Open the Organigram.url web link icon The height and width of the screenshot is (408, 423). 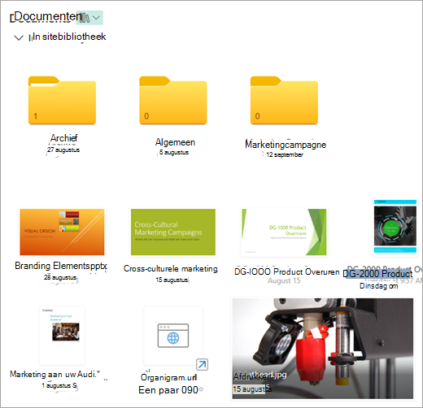pyautogui.click(x=173, y=336)
